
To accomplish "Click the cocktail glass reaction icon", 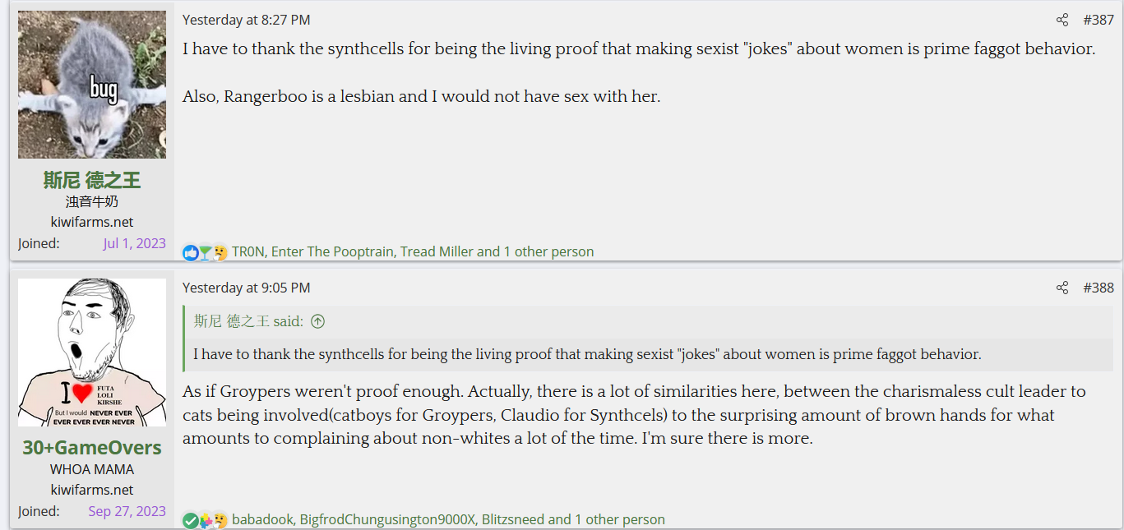I will pyautogui.click(x=205, y=252).
